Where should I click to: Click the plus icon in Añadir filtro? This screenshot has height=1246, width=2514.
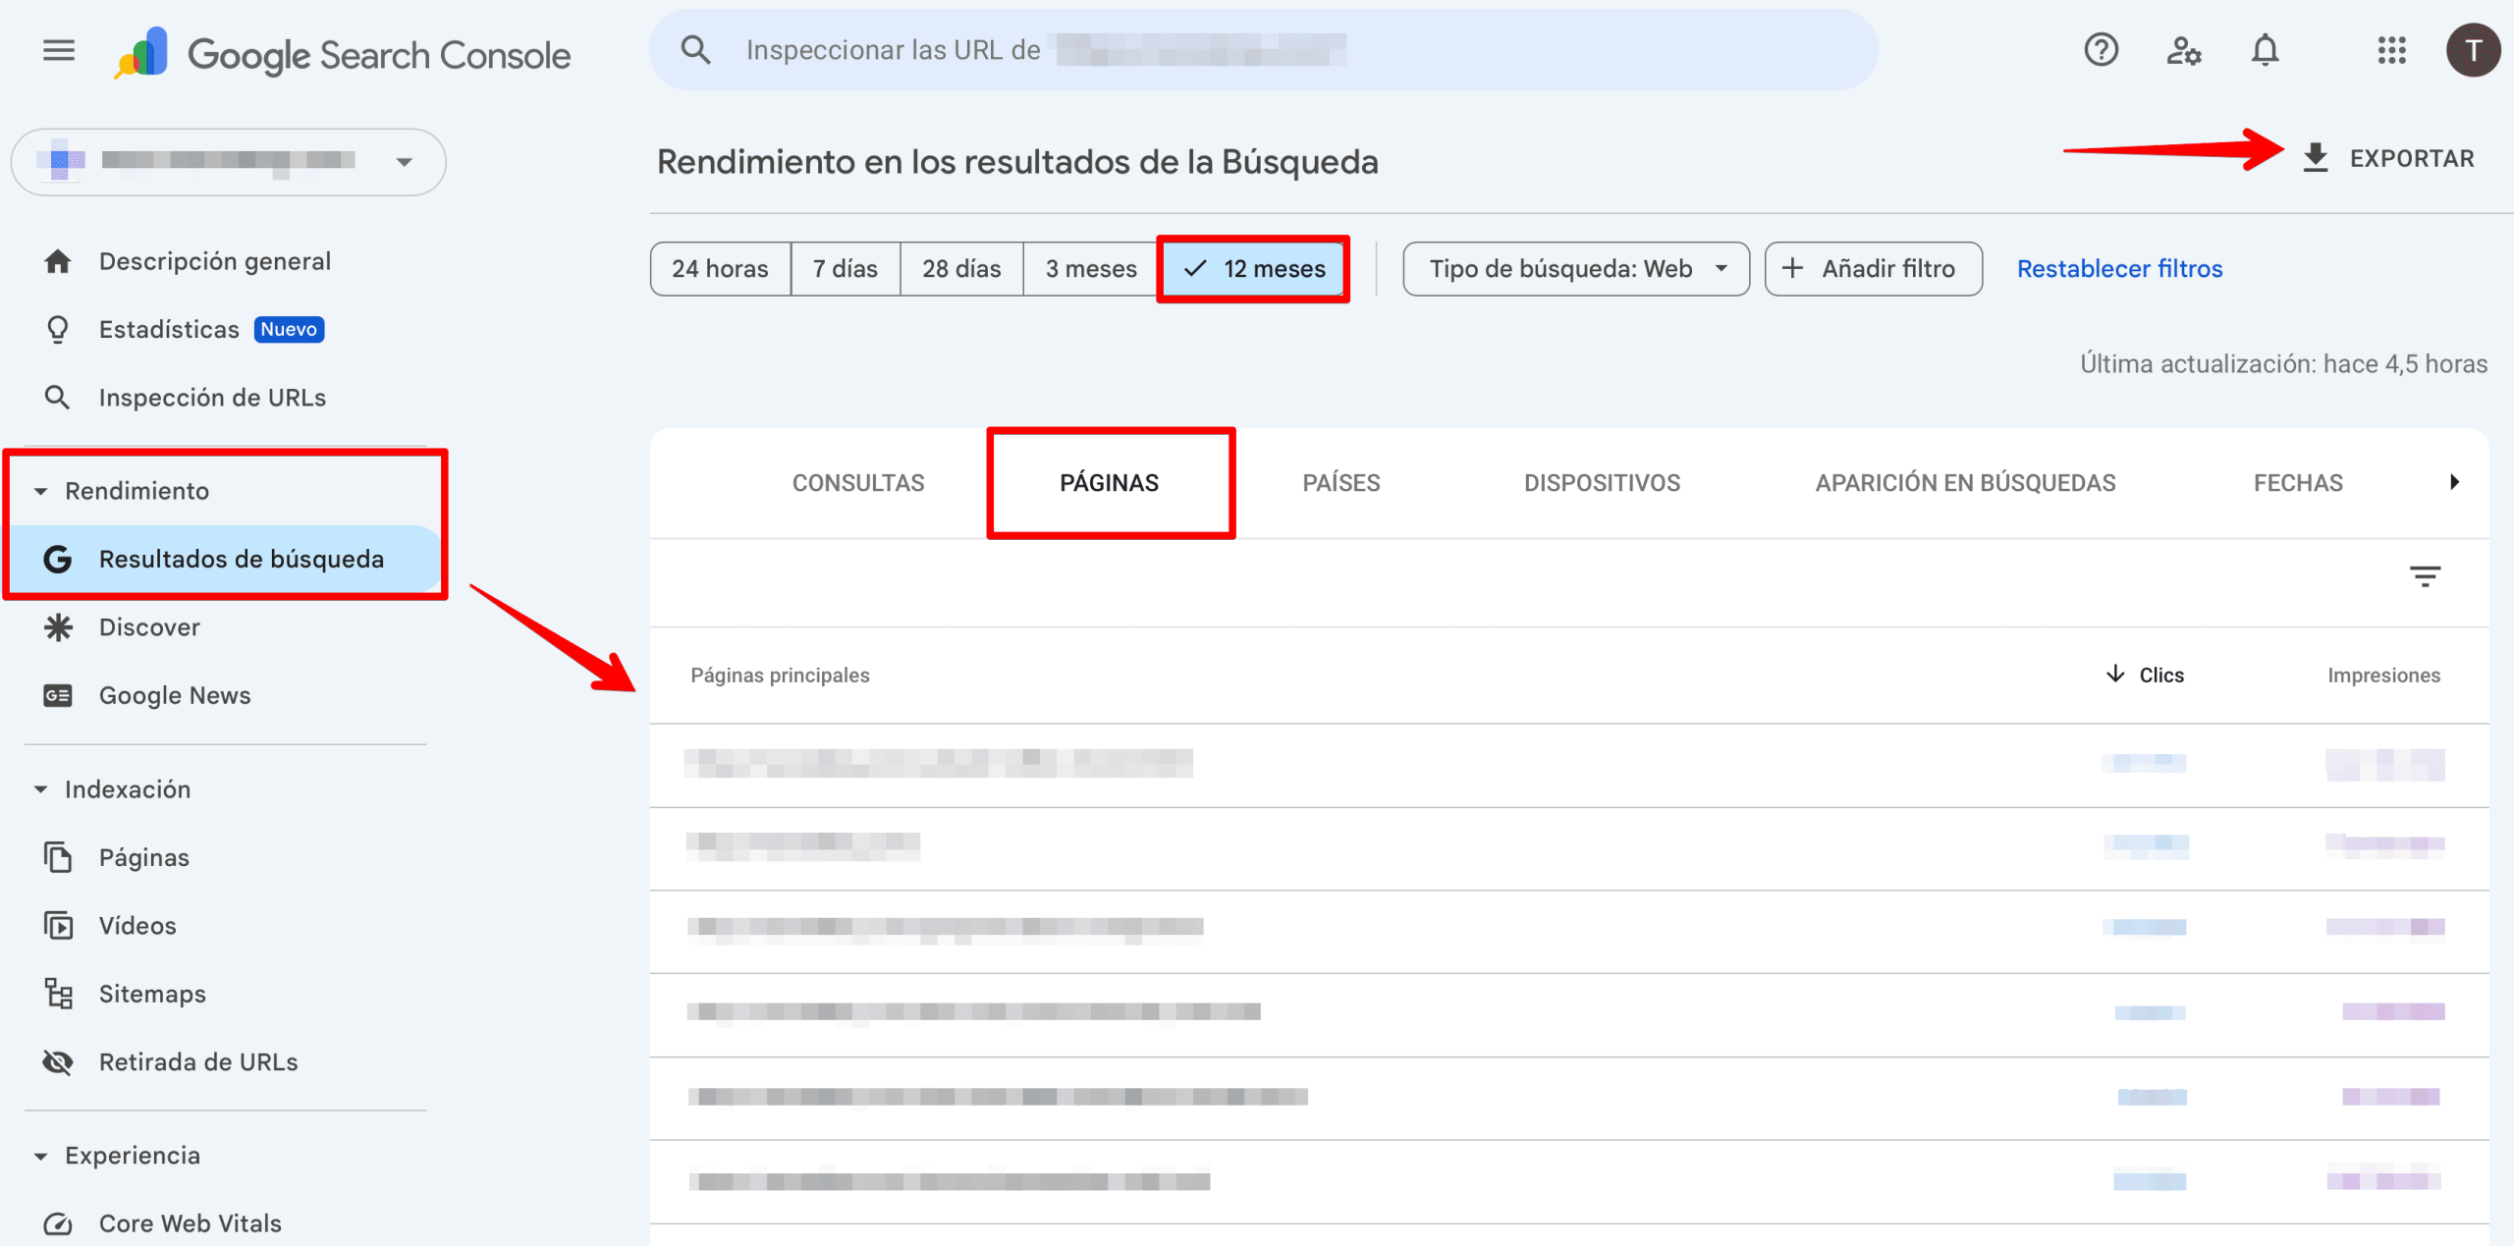click(1792, 268)
